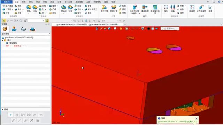Toggle the green icon right of filter combo
The width and height of the screenshot is (223, 125).
47,21
